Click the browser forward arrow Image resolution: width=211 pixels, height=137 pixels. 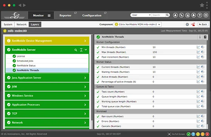pyautogui.click(x=24, y=5)
